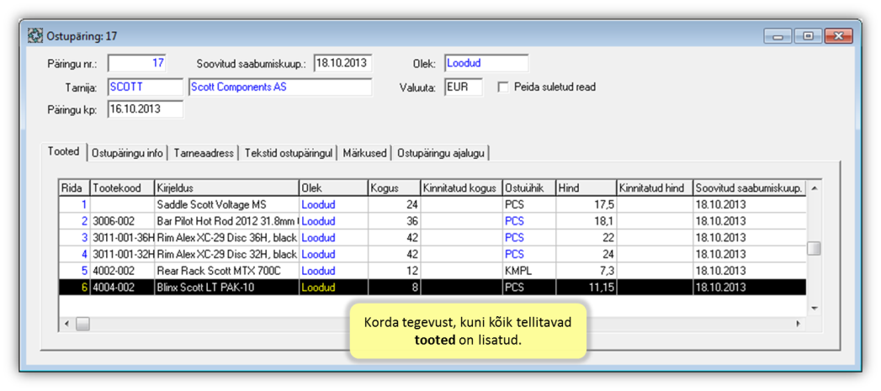Viewport: 881px width, 391px height.
Task: Select the Rear Rack Scott MTX 700C row
Action: tap(226, 271)
